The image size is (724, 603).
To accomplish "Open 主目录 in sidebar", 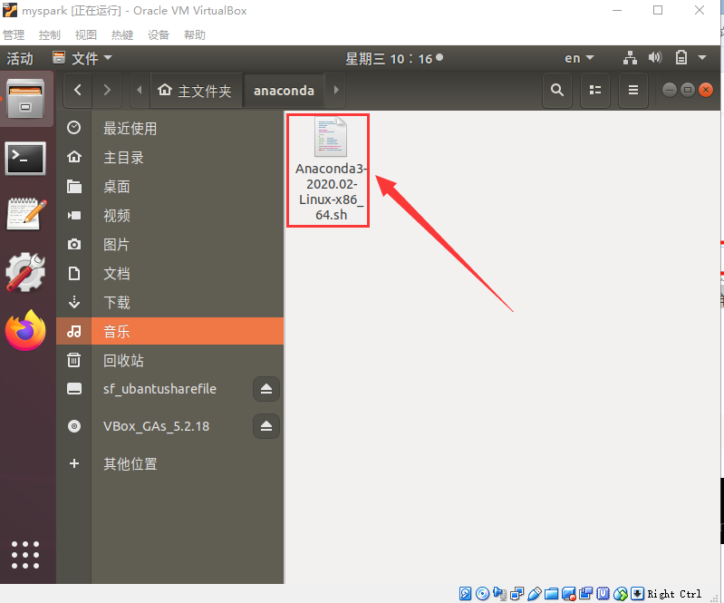I will pos(170,157).
